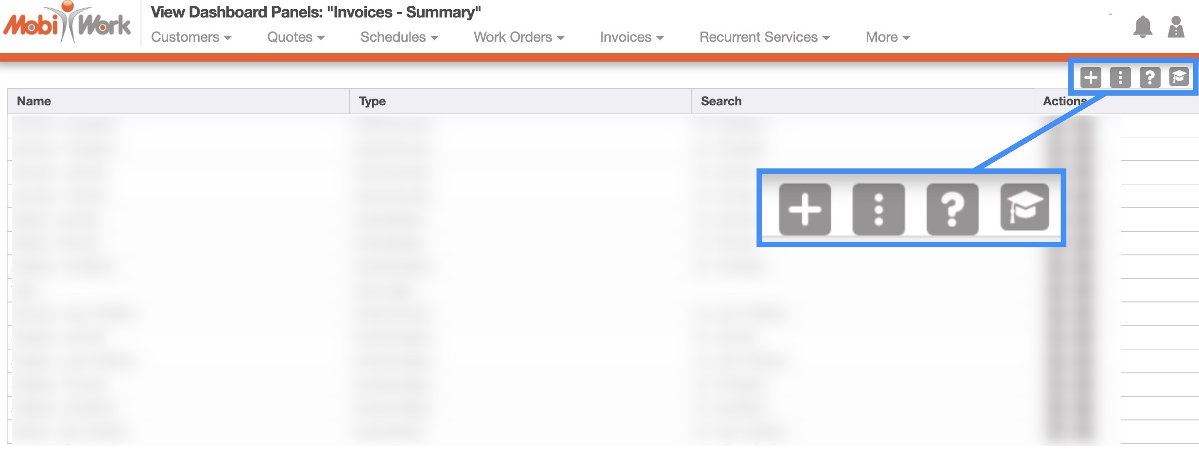The image size is (1199, 467).
Task: Click the small plus add icon above Actions
Action: tap(1091, 77)
